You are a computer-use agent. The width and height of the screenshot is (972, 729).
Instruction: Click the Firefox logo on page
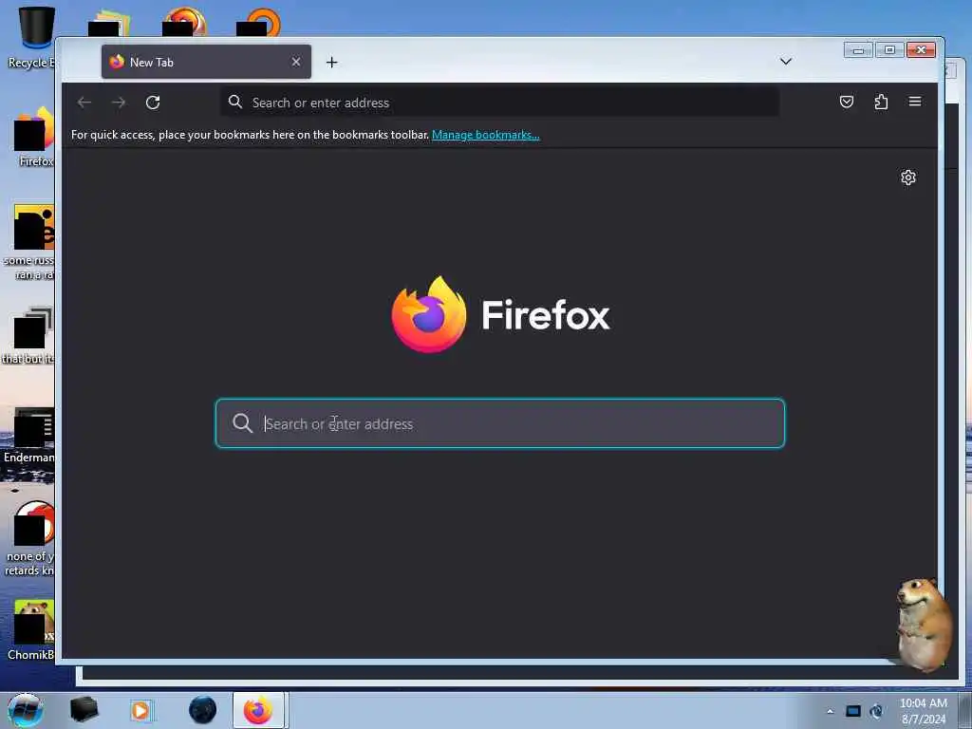[428, 314]
